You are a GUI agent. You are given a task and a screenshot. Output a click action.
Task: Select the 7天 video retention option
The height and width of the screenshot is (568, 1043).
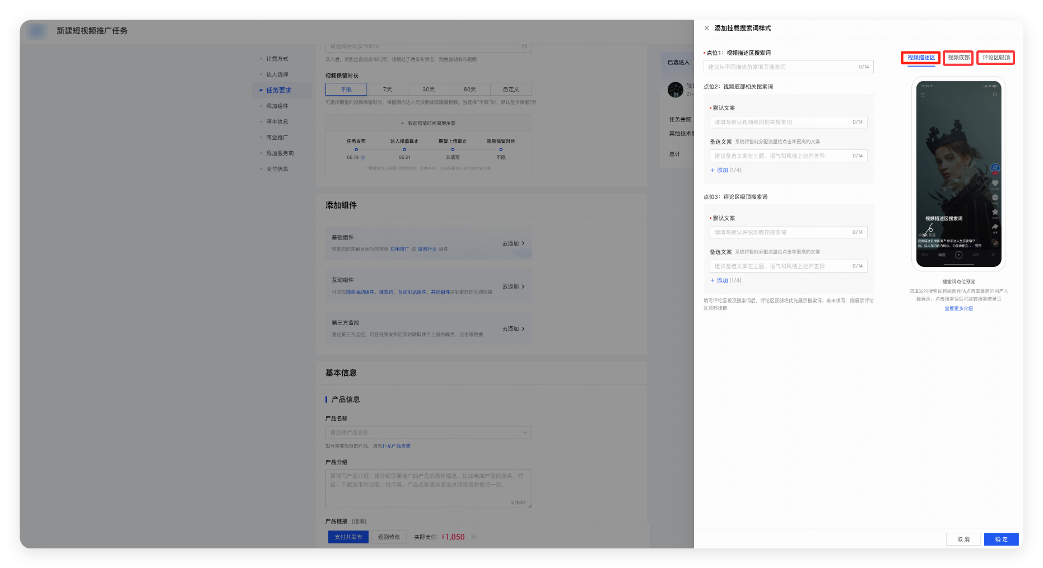coord(387,90)
